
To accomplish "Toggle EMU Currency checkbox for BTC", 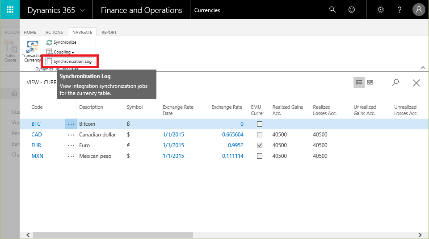I will coord(260,124).
